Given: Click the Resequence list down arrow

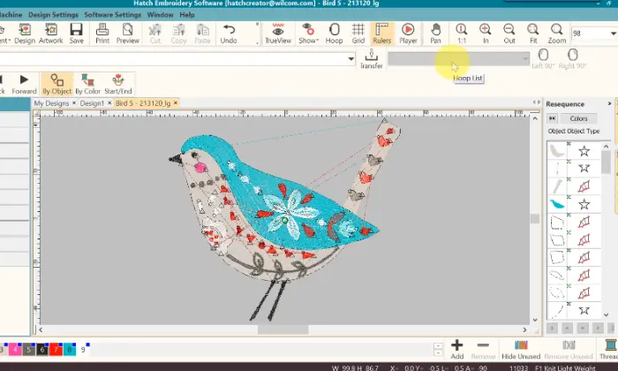Looking at the screenshot, I should click(607, 314).
